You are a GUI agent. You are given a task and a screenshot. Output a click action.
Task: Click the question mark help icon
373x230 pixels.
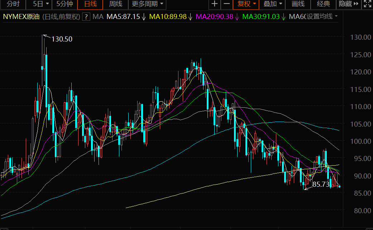pyautogui.click(x=86, y=17)
